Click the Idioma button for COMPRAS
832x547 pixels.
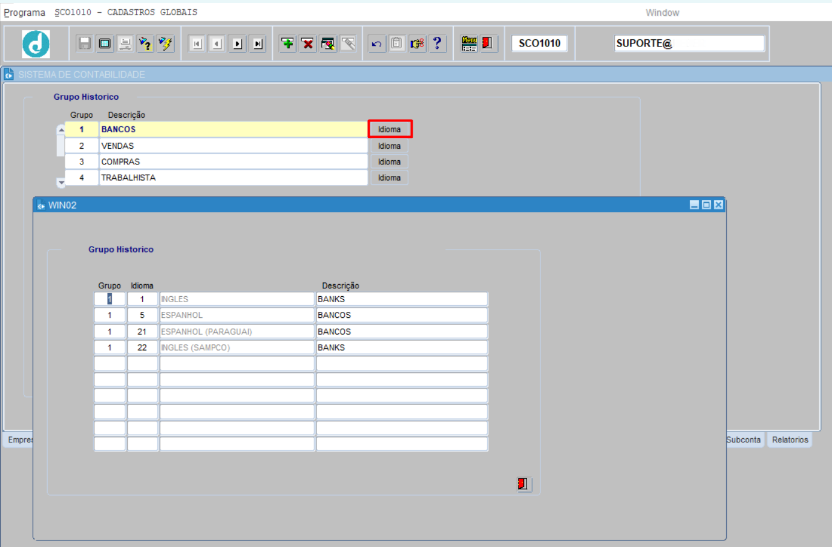coord(390,162)
